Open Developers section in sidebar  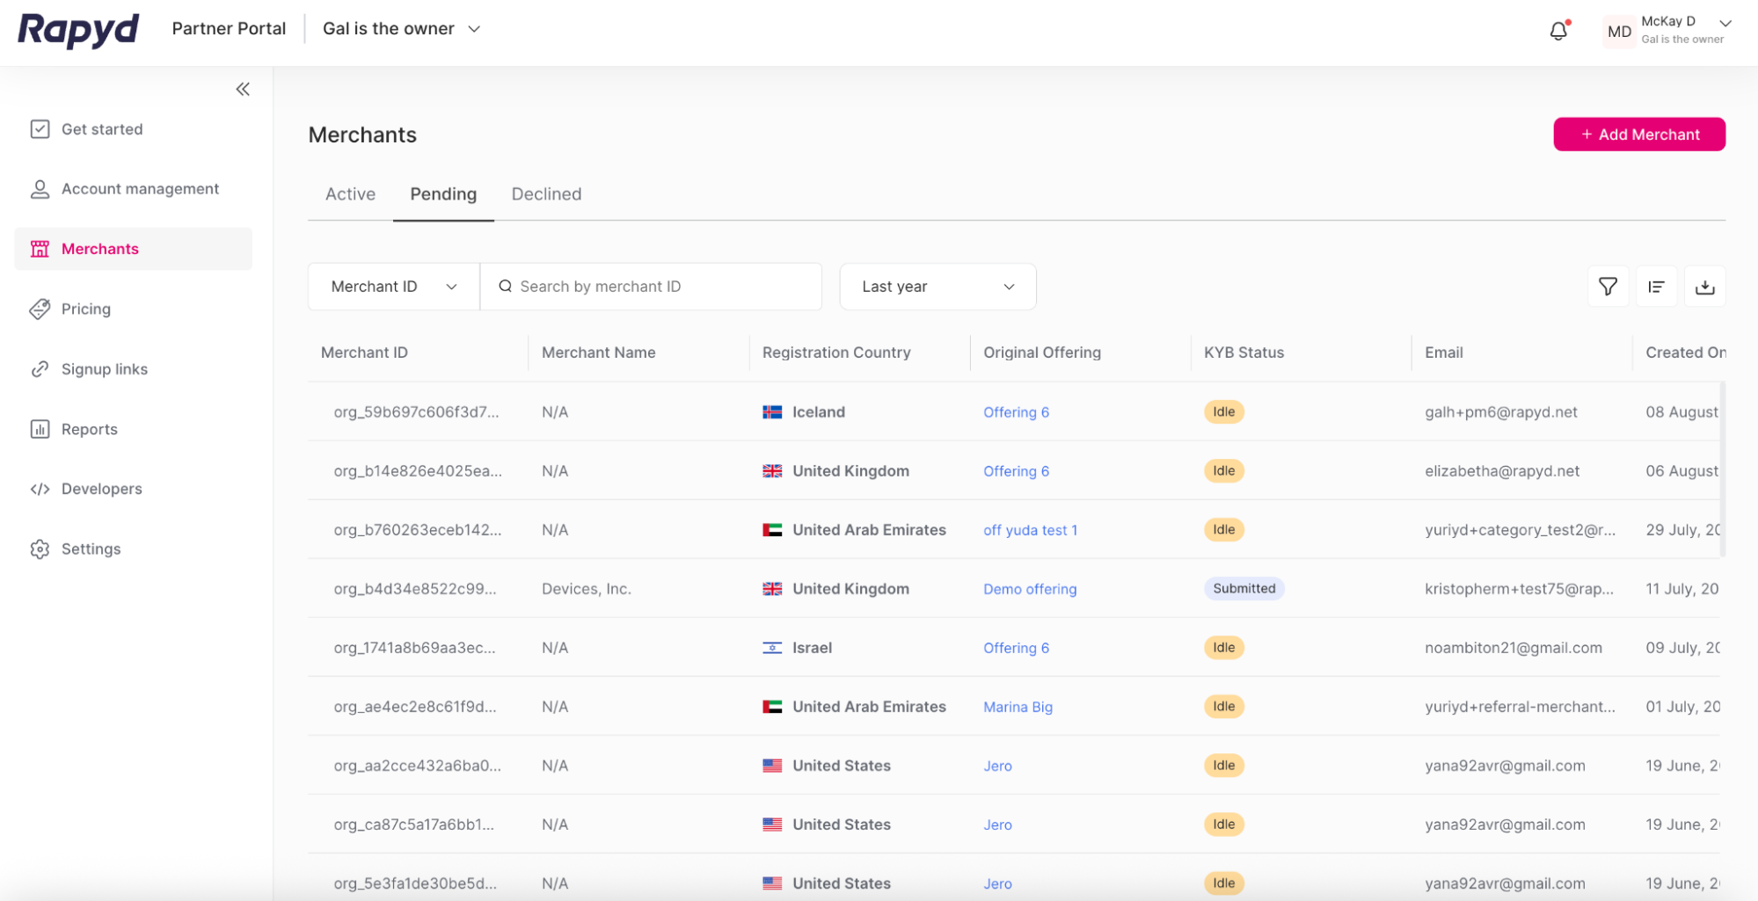click(101, 489)
